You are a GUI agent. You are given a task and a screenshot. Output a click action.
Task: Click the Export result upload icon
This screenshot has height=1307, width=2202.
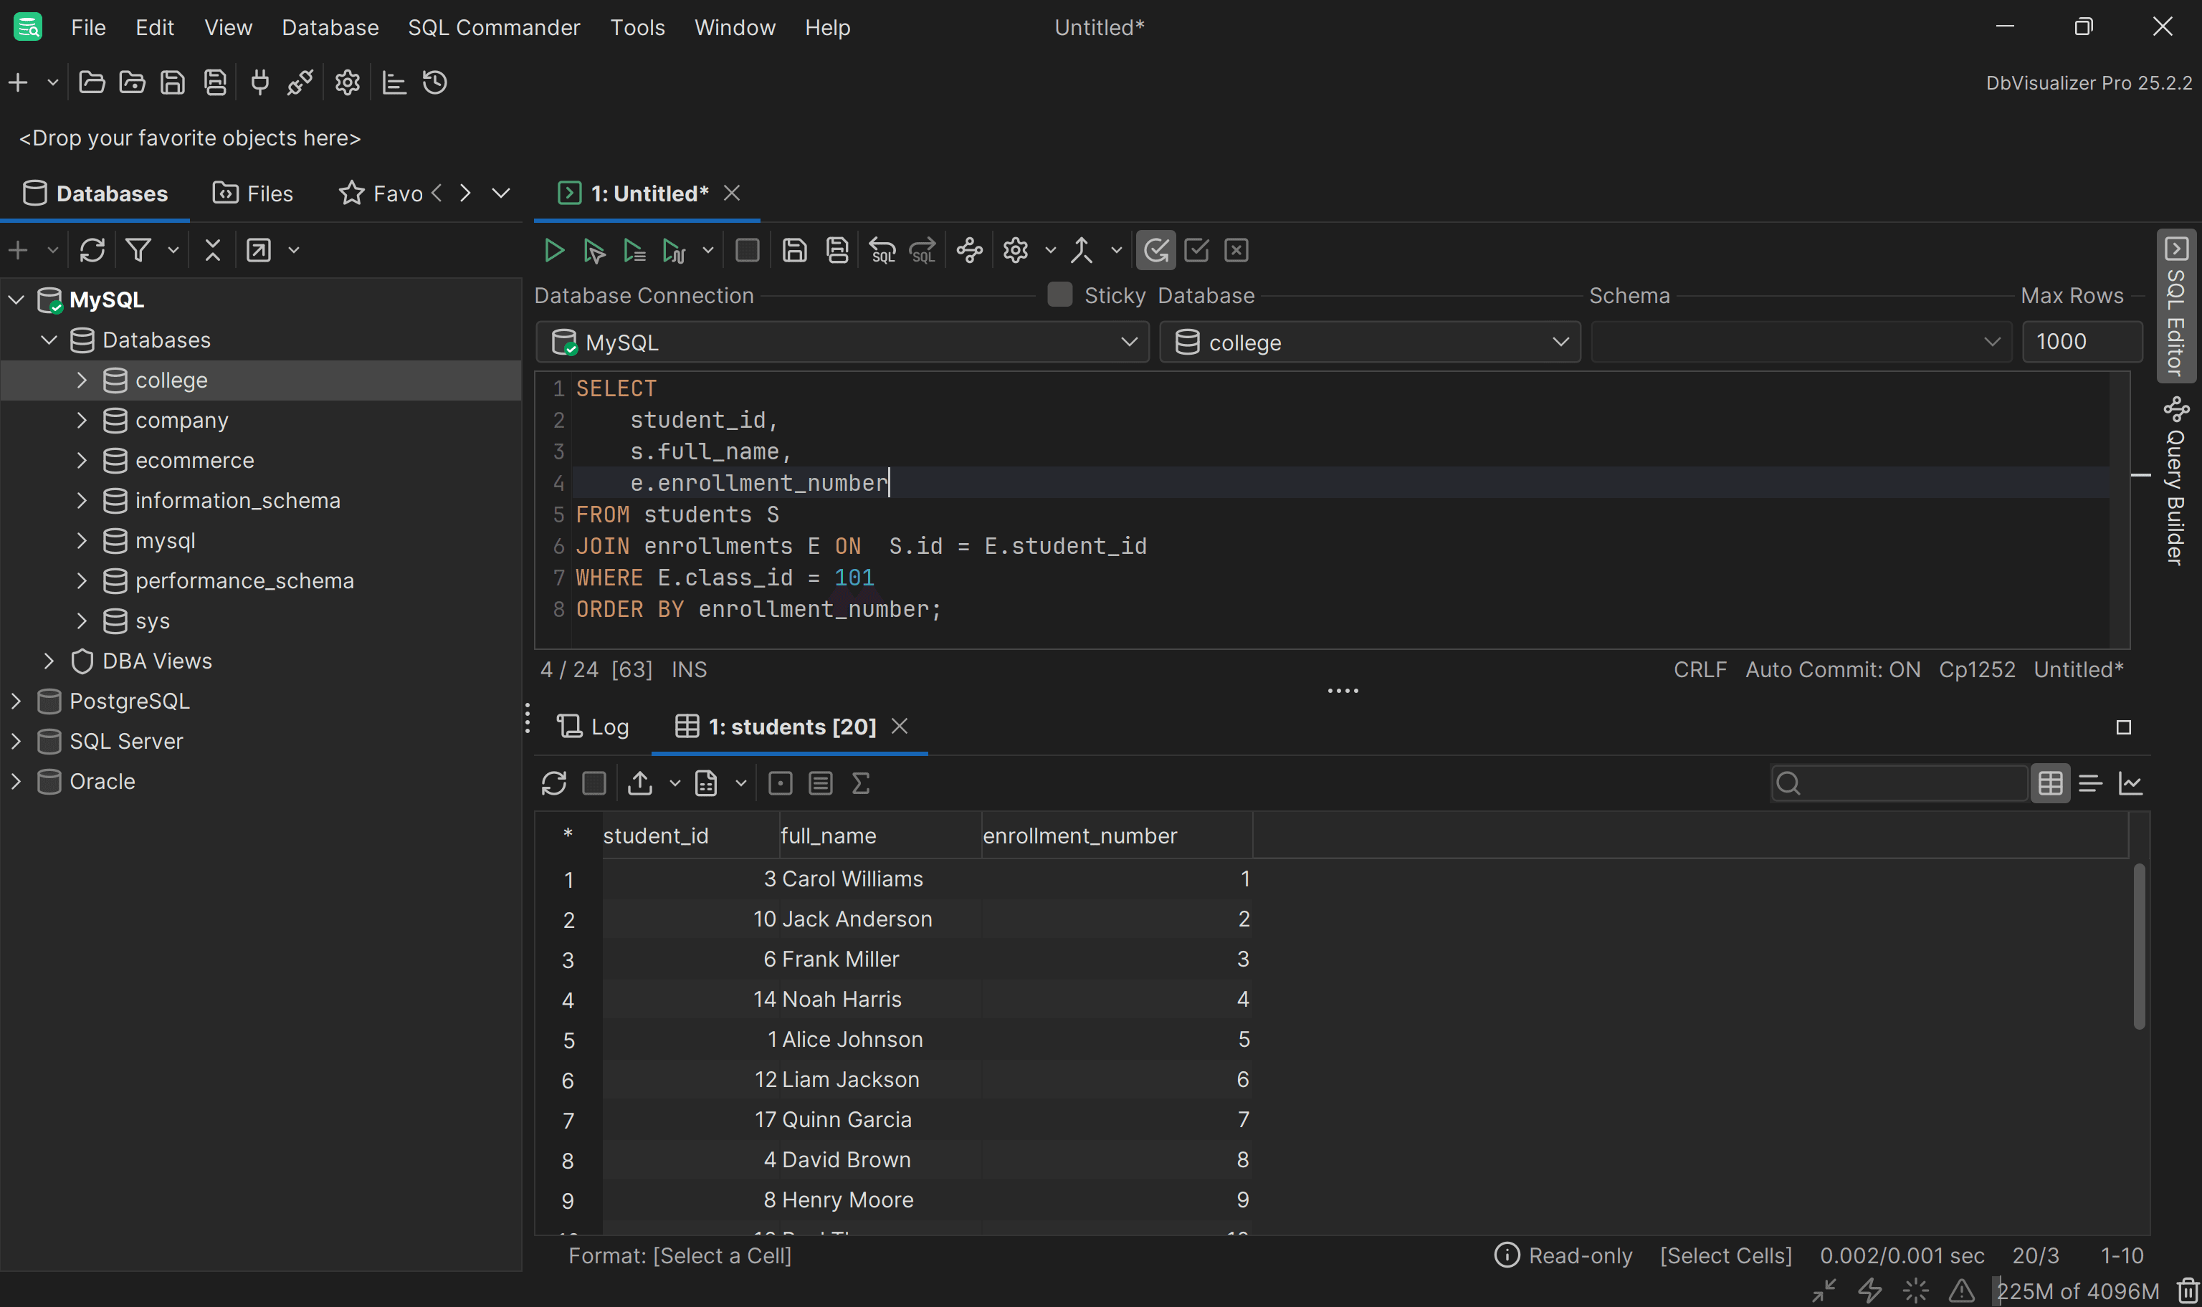[640, 783]
